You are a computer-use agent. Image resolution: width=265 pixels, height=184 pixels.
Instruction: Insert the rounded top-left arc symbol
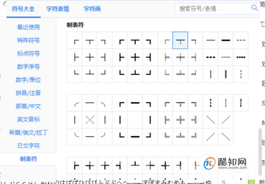click(75, 103)
